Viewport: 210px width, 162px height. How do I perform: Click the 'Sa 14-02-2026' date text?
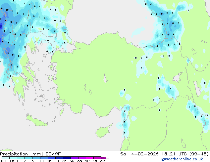click(x=139, y=154)
